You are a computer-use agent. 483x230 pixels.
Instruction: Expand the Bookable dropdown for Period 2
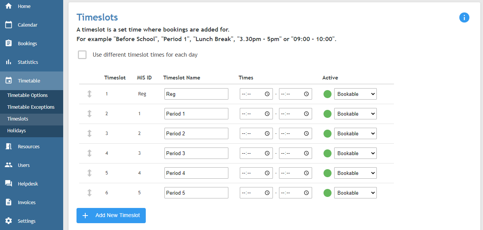[355, 133]
